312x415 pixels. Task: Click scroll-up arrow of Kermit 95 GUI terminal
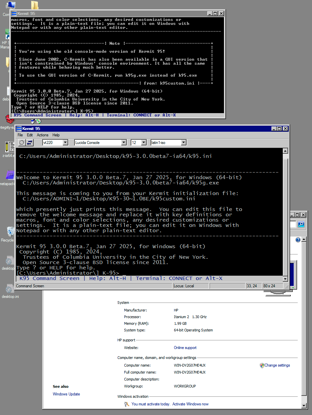(x=285, y=151)
